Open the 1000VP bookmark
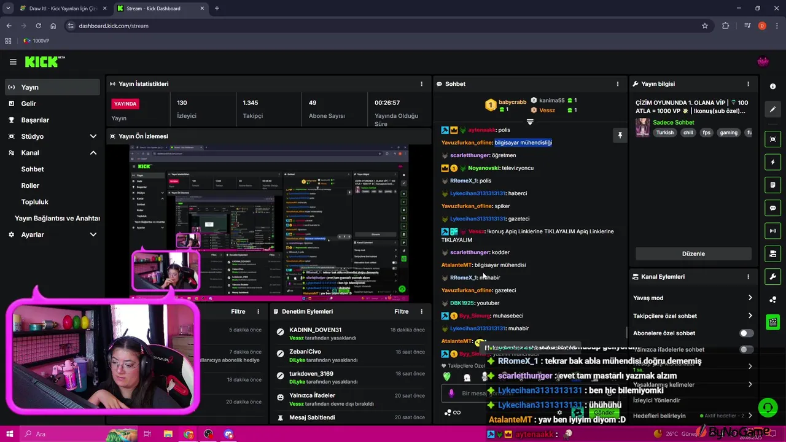The height and width of the screenshot is (442, 786). (36, 41)
